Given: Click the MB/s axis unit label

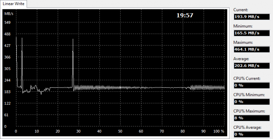Looking at the screenshot, I should pos(9,14).
